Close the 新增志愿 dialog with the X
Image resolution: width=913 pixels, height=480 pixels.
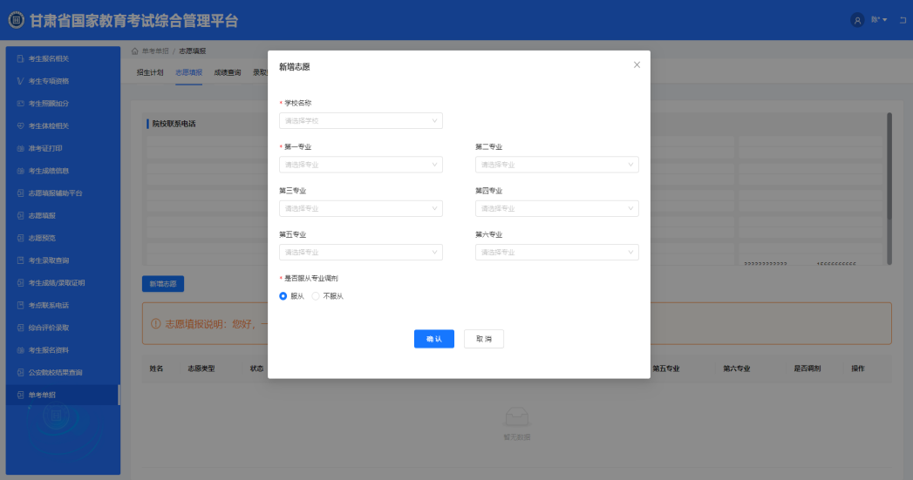(x=637, y=65)
